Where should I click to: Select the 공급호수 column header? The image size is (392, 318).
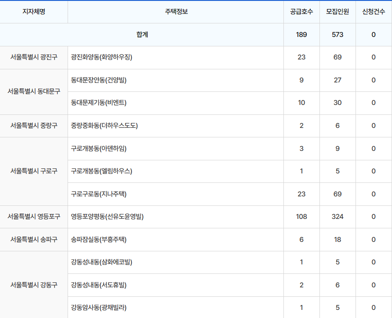click(301, 12)
